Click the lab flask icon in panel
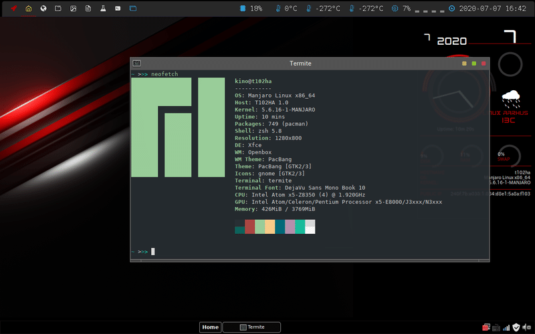The height and width of the screenshot is (334, 535). [x=103, y=9]
